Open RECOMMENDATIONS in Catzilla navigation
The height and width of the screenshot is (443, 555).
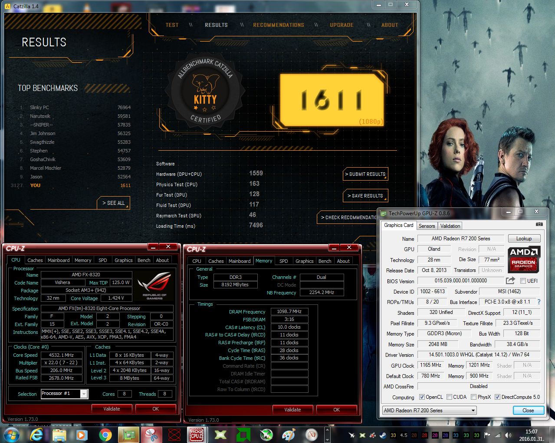click(x=279, y=25)
